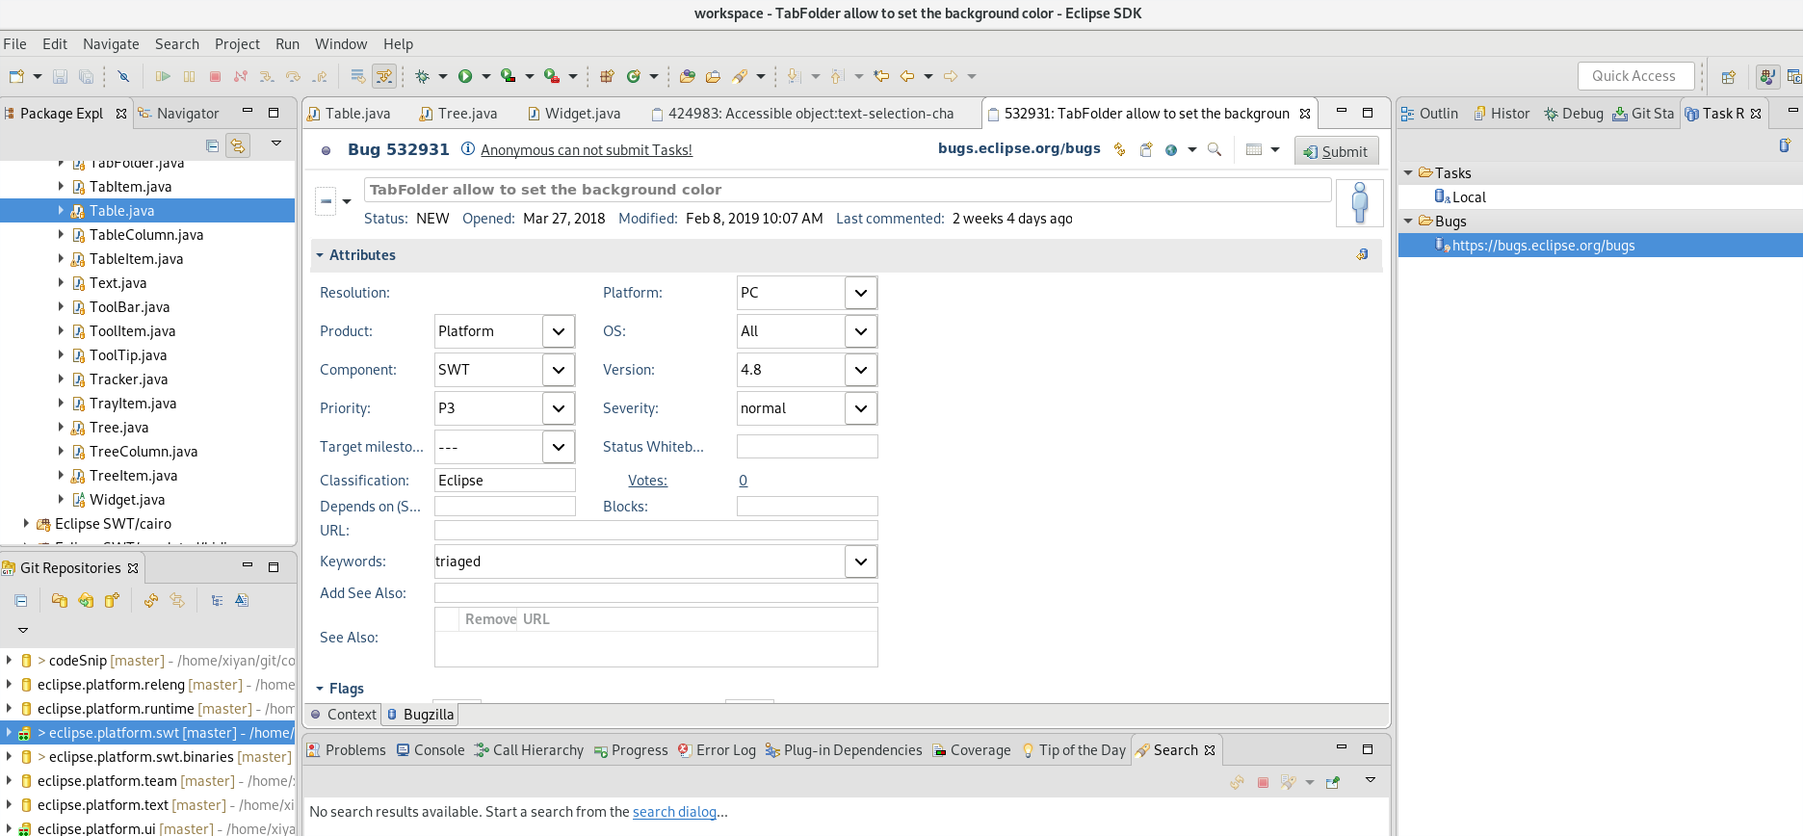Click the Create new subtask icon in bug editor
The image size is (1803, 836).
(1146, 149)
